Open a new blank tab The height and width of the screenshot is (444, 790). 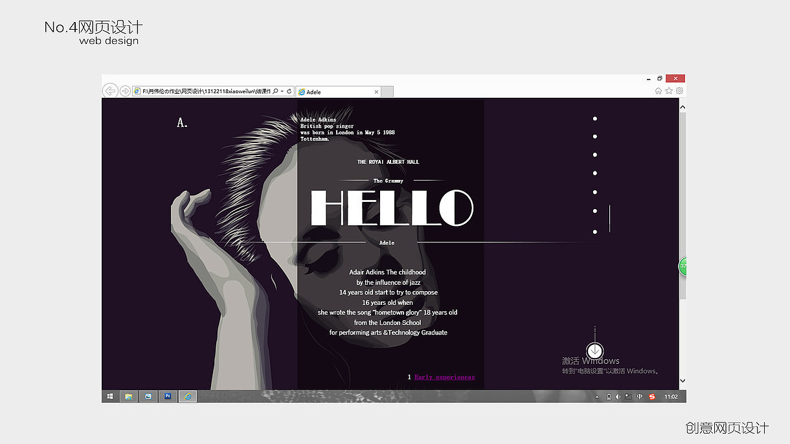tap(387, 92)
